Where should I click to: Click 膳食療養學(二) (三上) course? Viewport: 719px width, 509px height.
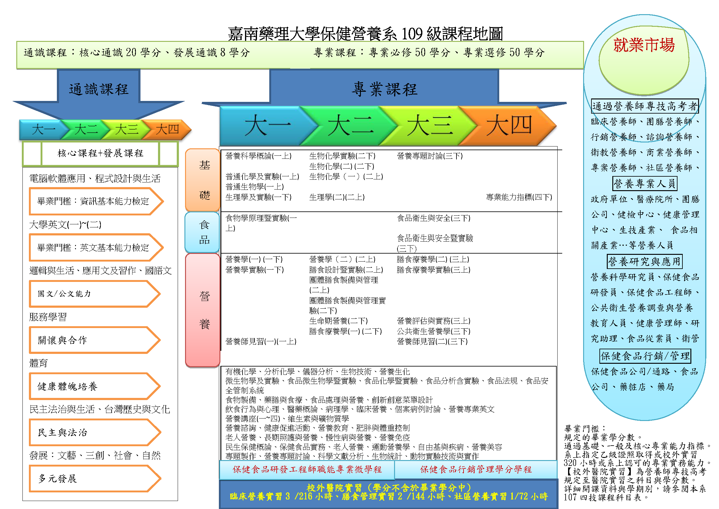point(433,259)
